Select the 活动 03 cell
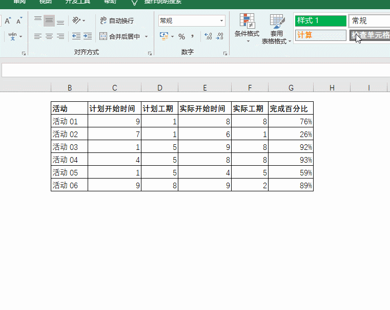Screen dimensions: 390x310 coord(69,147)
